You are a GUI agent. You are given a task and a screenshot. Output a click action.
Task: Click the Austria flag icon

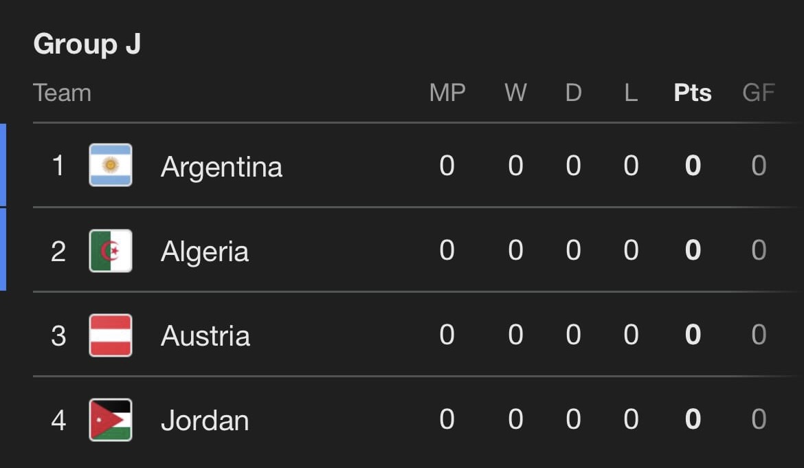pos(111,335)
